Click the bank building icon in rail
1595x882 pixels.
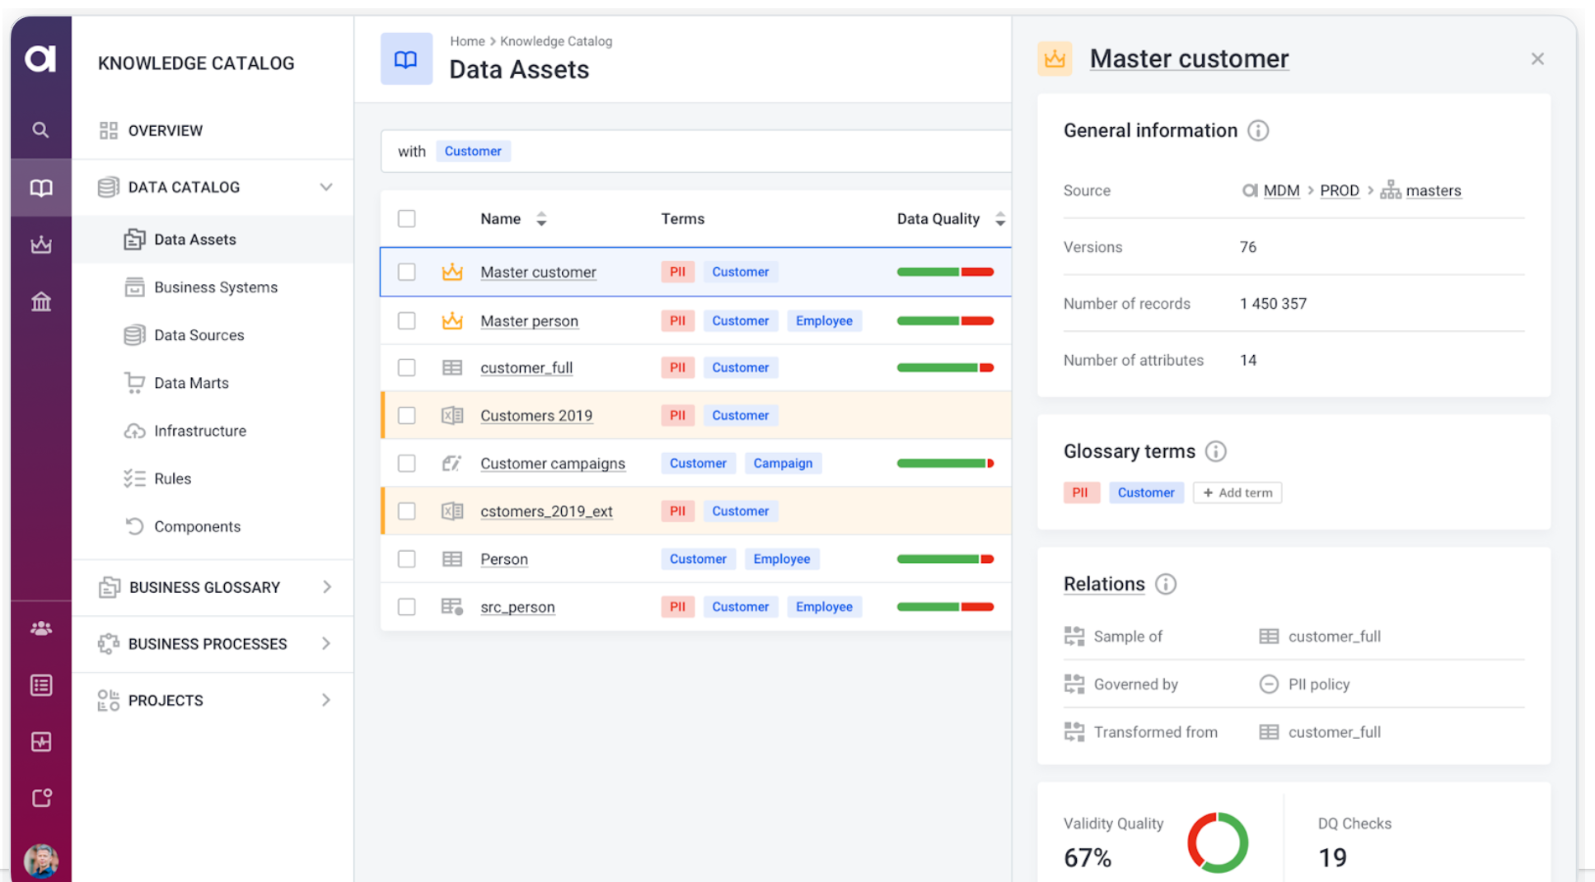click(x=40, y=302)
